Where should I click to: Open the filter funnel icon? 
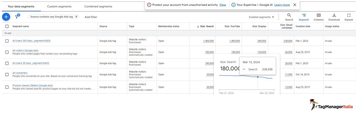tap(17, 17)
